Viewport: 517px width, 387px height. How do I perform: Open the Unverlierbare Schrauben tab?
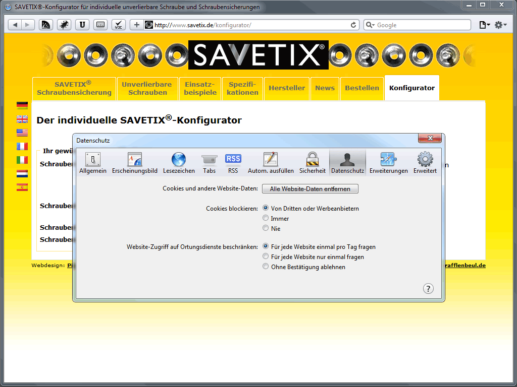pyautogui.click(x=147, y=89)
